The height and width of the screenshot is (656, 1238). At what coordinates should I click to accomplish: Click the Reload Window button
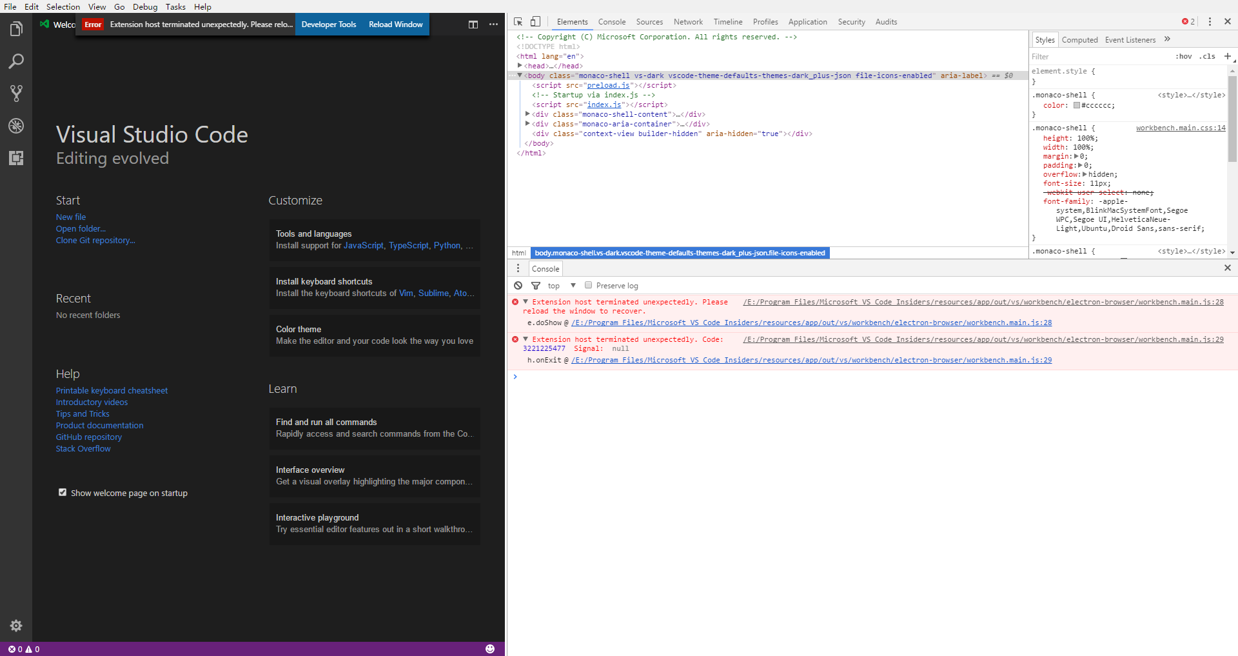click(395, 24)
